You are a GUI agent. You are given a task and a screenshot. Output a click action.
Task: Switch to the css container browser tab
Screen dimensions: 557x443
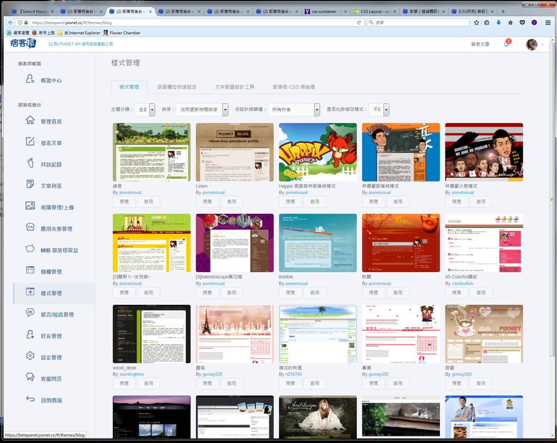[x=326, y=11]
